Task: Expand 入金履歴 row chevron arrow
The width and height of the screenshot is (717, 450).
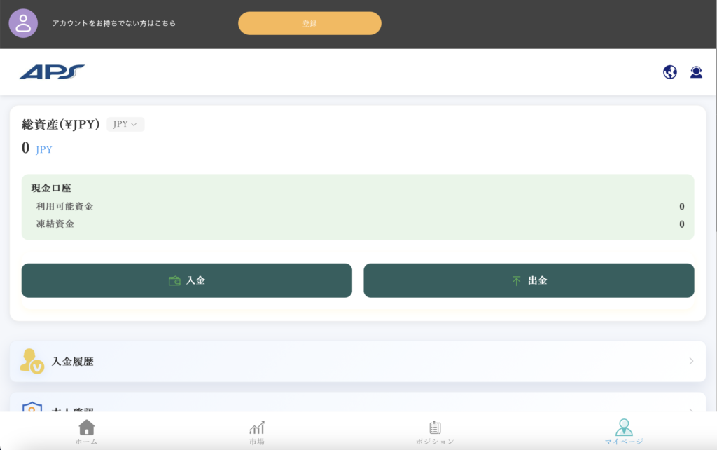Action: coord(691,361)
